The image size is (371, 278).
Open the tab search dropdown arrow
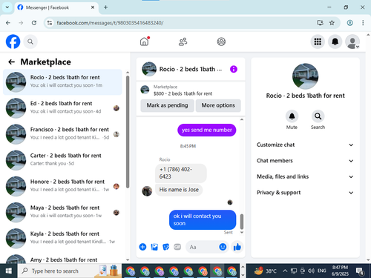pos(7,7)
